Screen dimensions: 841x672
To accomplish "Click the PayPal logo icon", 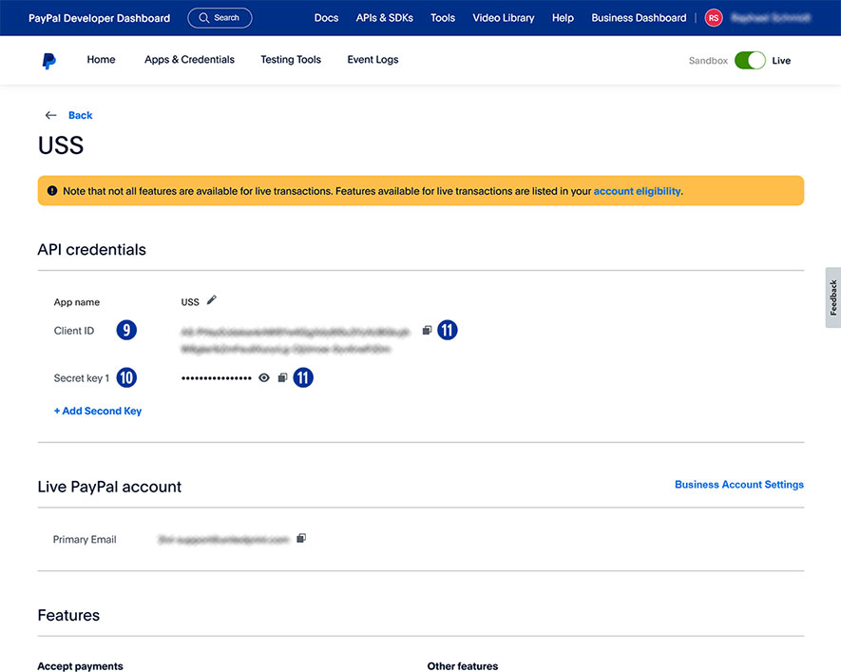I will point(48,61).
